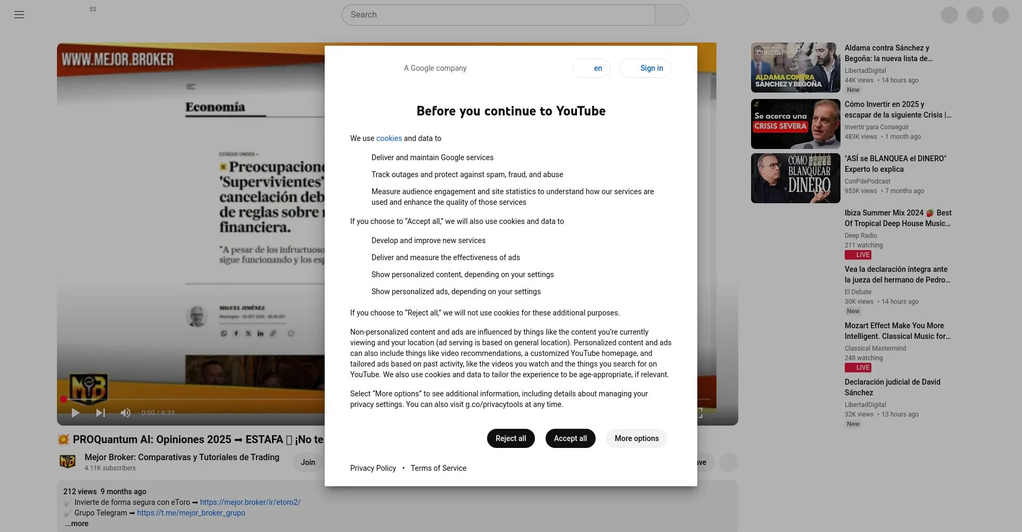Click the LibertadDigital channel under Aldama video
This screenshot has height=532, width=1022.
click(x=866, y=71)
